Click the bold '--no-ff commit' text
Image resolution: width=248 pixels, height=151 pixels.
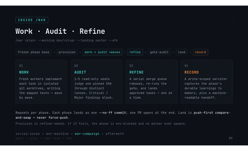(x=112, y=113)
